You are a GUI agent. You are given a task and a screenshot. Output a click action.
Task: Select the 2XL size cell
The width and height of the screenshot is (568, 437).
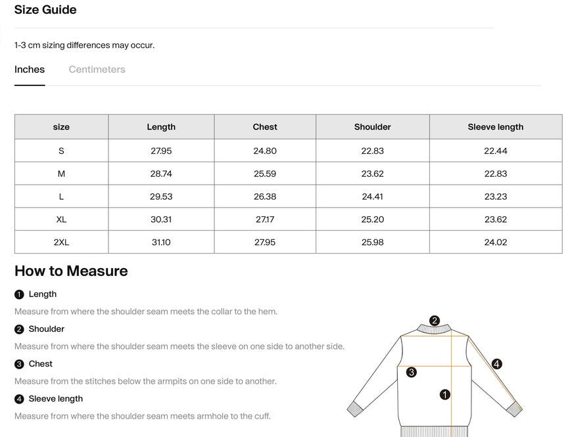point(61,242)
